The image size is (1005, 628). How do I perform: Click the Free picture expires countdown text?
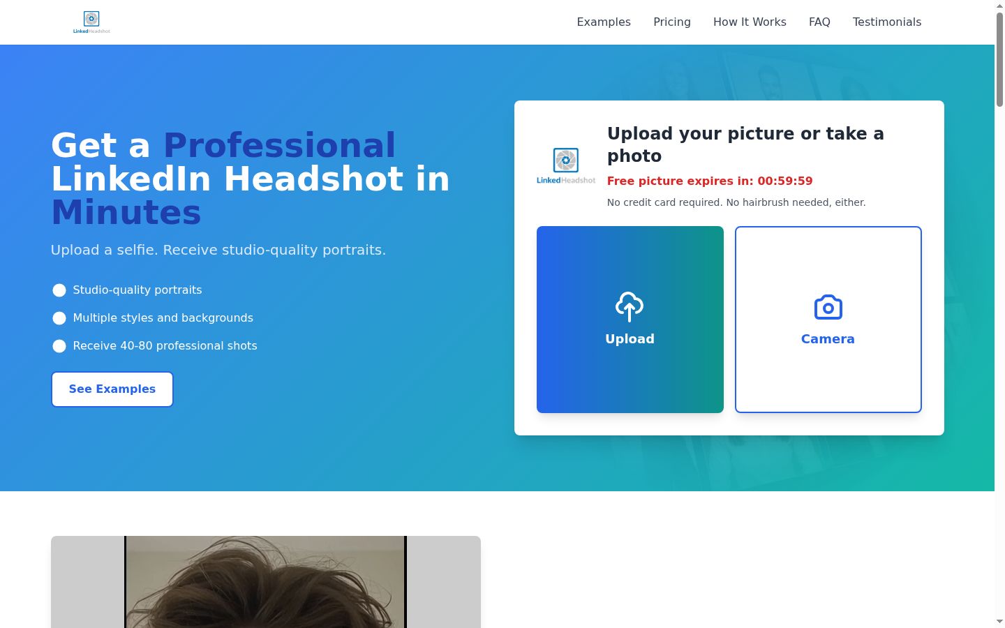pyautogui.click(x=710, y=181)
